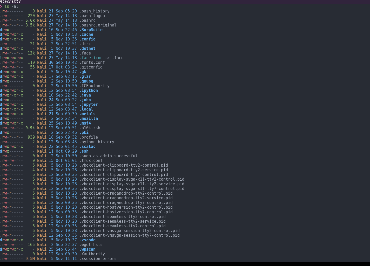This screenshot has height=266, width=370.
Task: Click the .msf4 directory name
Action: tap(85, 123)
